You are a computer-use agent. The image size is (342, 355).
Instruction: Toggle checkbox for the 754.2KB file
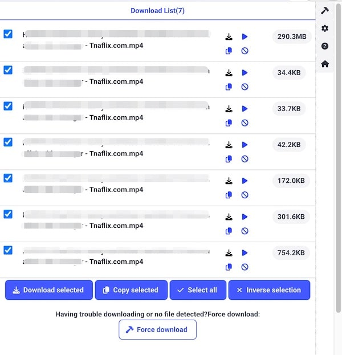pyautogui.click(x=8, y=250)
